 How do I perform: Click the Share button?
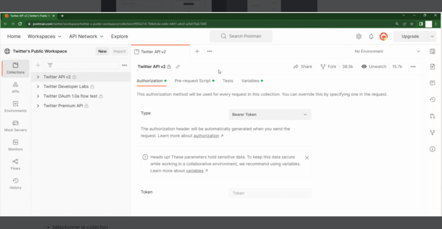click(303, 67)
